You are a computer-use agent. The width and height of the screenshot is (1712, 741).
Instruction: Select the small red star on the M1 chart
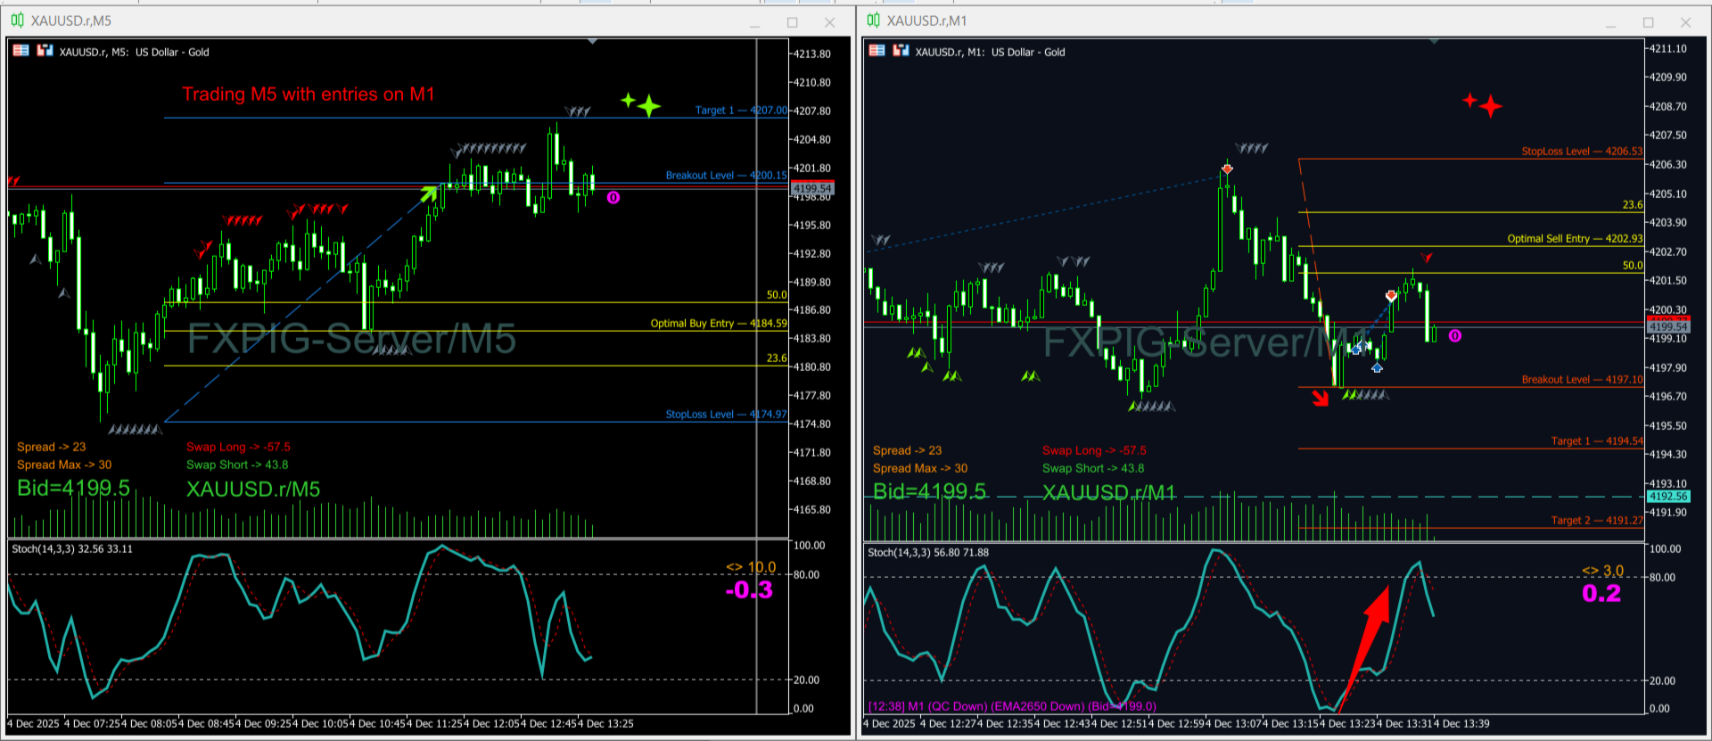click(x=1469, y=100)
